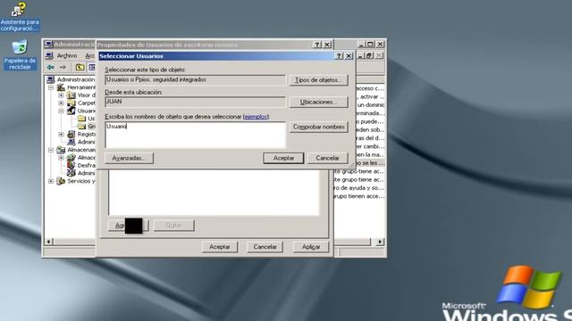
Task: Expand the Registros tree node
Action: [x=61, y=135]
